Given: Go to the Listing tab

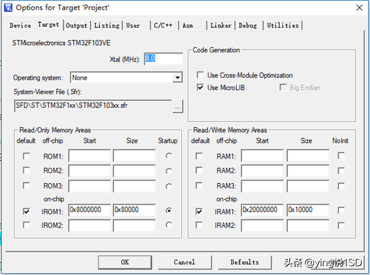Looking at the screenshot, I should click(x=106, y=25).
